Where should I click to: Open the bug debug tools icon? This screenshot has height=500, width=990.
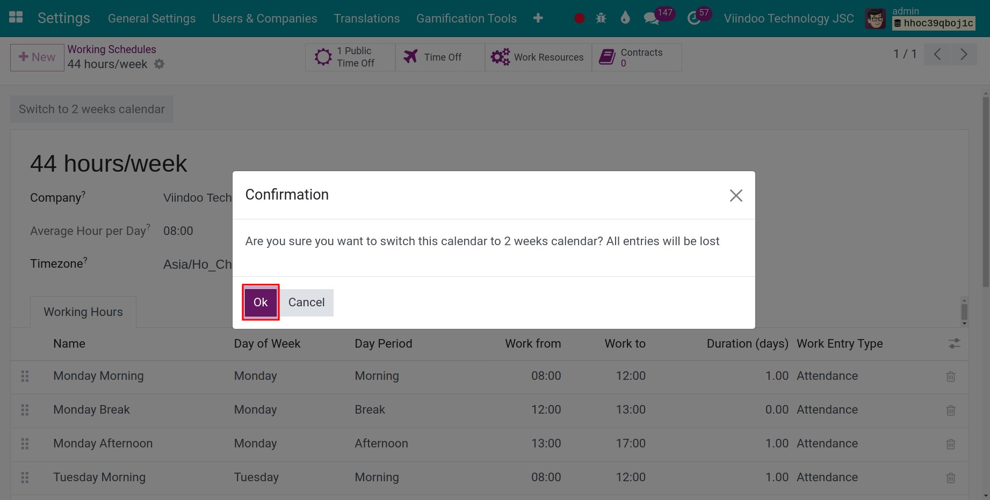[x=601, y=18]
